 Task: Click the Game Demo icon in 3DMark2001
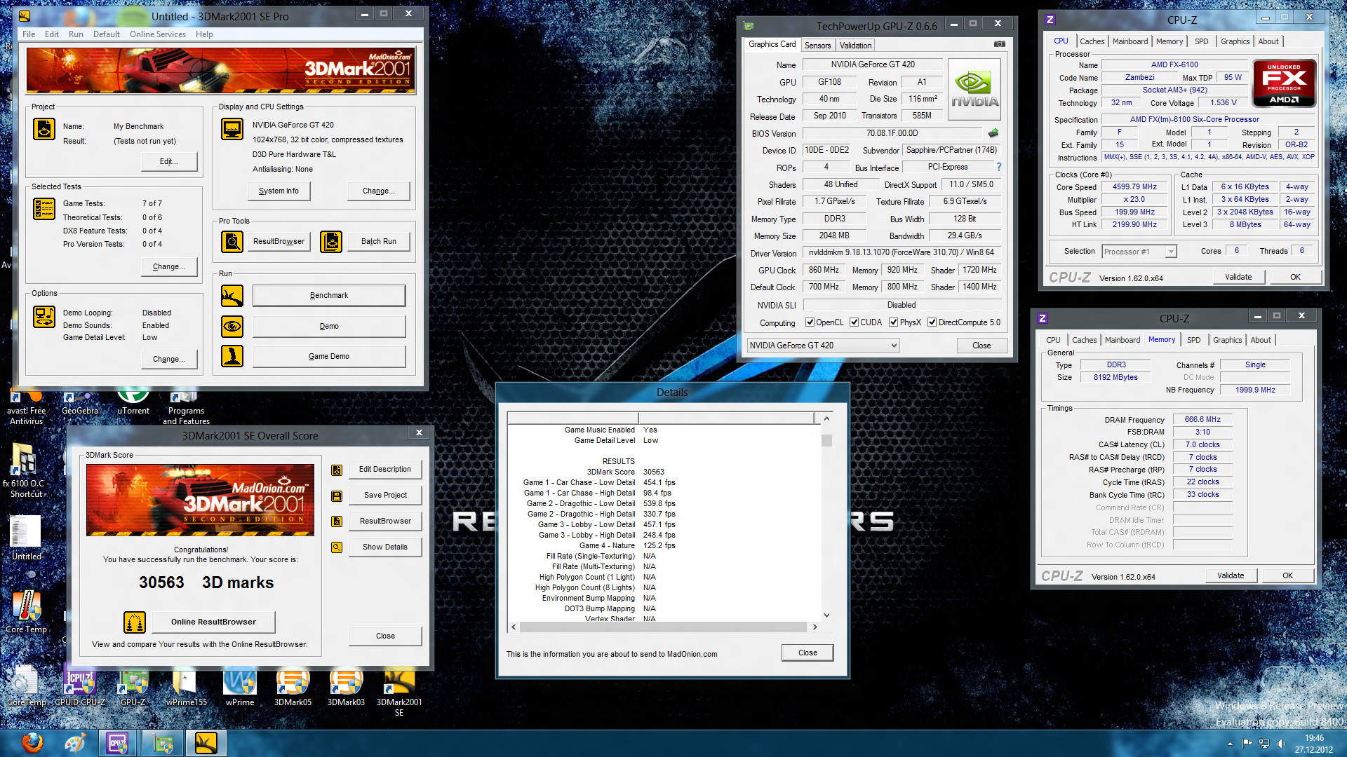(232, 356)
